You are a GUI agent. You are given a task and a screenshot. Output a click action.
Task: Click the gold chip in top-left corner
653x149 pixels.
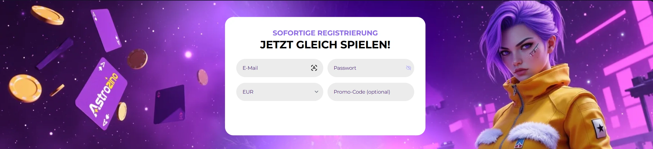[x=47, y=15]
